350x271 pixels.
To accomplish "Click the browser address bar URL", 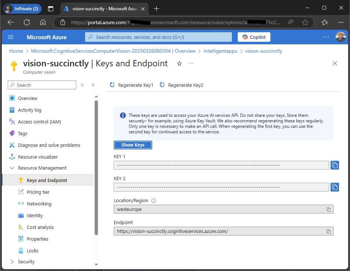I will 175,22.
